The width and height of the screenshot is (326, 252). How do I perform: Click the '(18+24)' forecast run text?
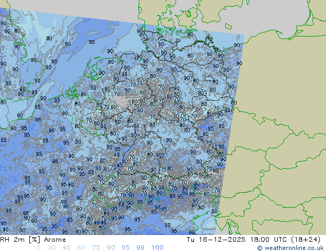click(305, 240)
